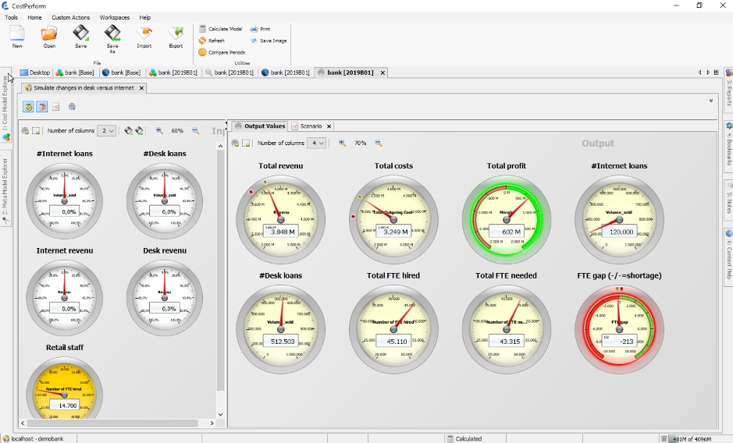Image resolution: width=733 pixels, height=443 pixels.
Task: Toggle the chart view button in simulation toolbar
Action: point(56,107)
